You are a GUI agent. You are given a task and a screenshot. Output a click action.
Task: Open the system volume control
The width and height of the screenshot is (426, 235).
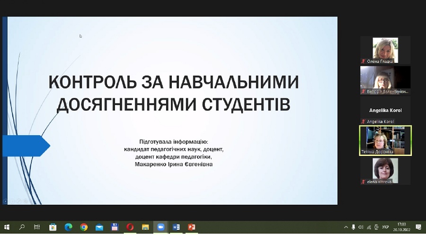point(361,227)
